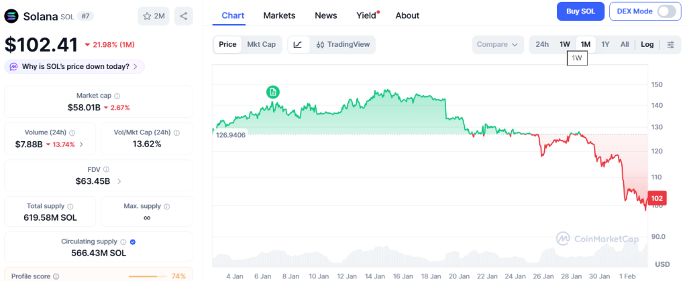This screenshot has width=687, height=281.
Task: Click the FDV info icon
Action: coord(107,169)
